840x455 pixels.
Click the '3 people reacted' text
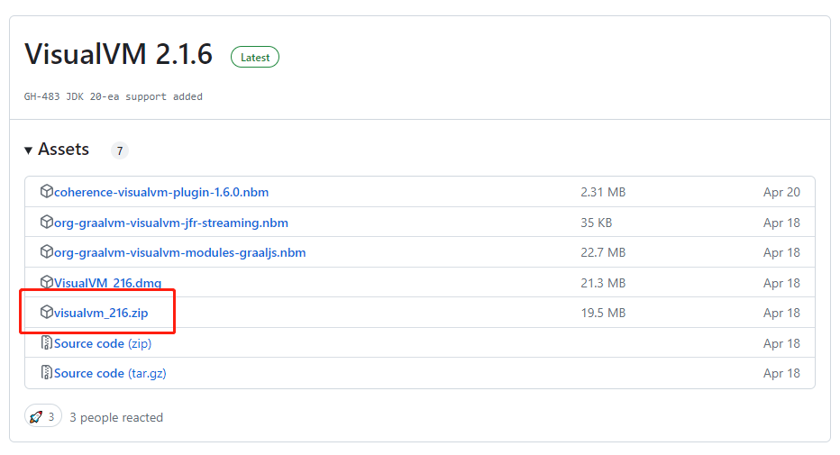(116, 417)
